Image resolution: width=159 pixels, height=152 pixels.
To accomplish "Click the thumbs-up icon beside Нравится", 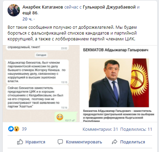I will point(20,142).
